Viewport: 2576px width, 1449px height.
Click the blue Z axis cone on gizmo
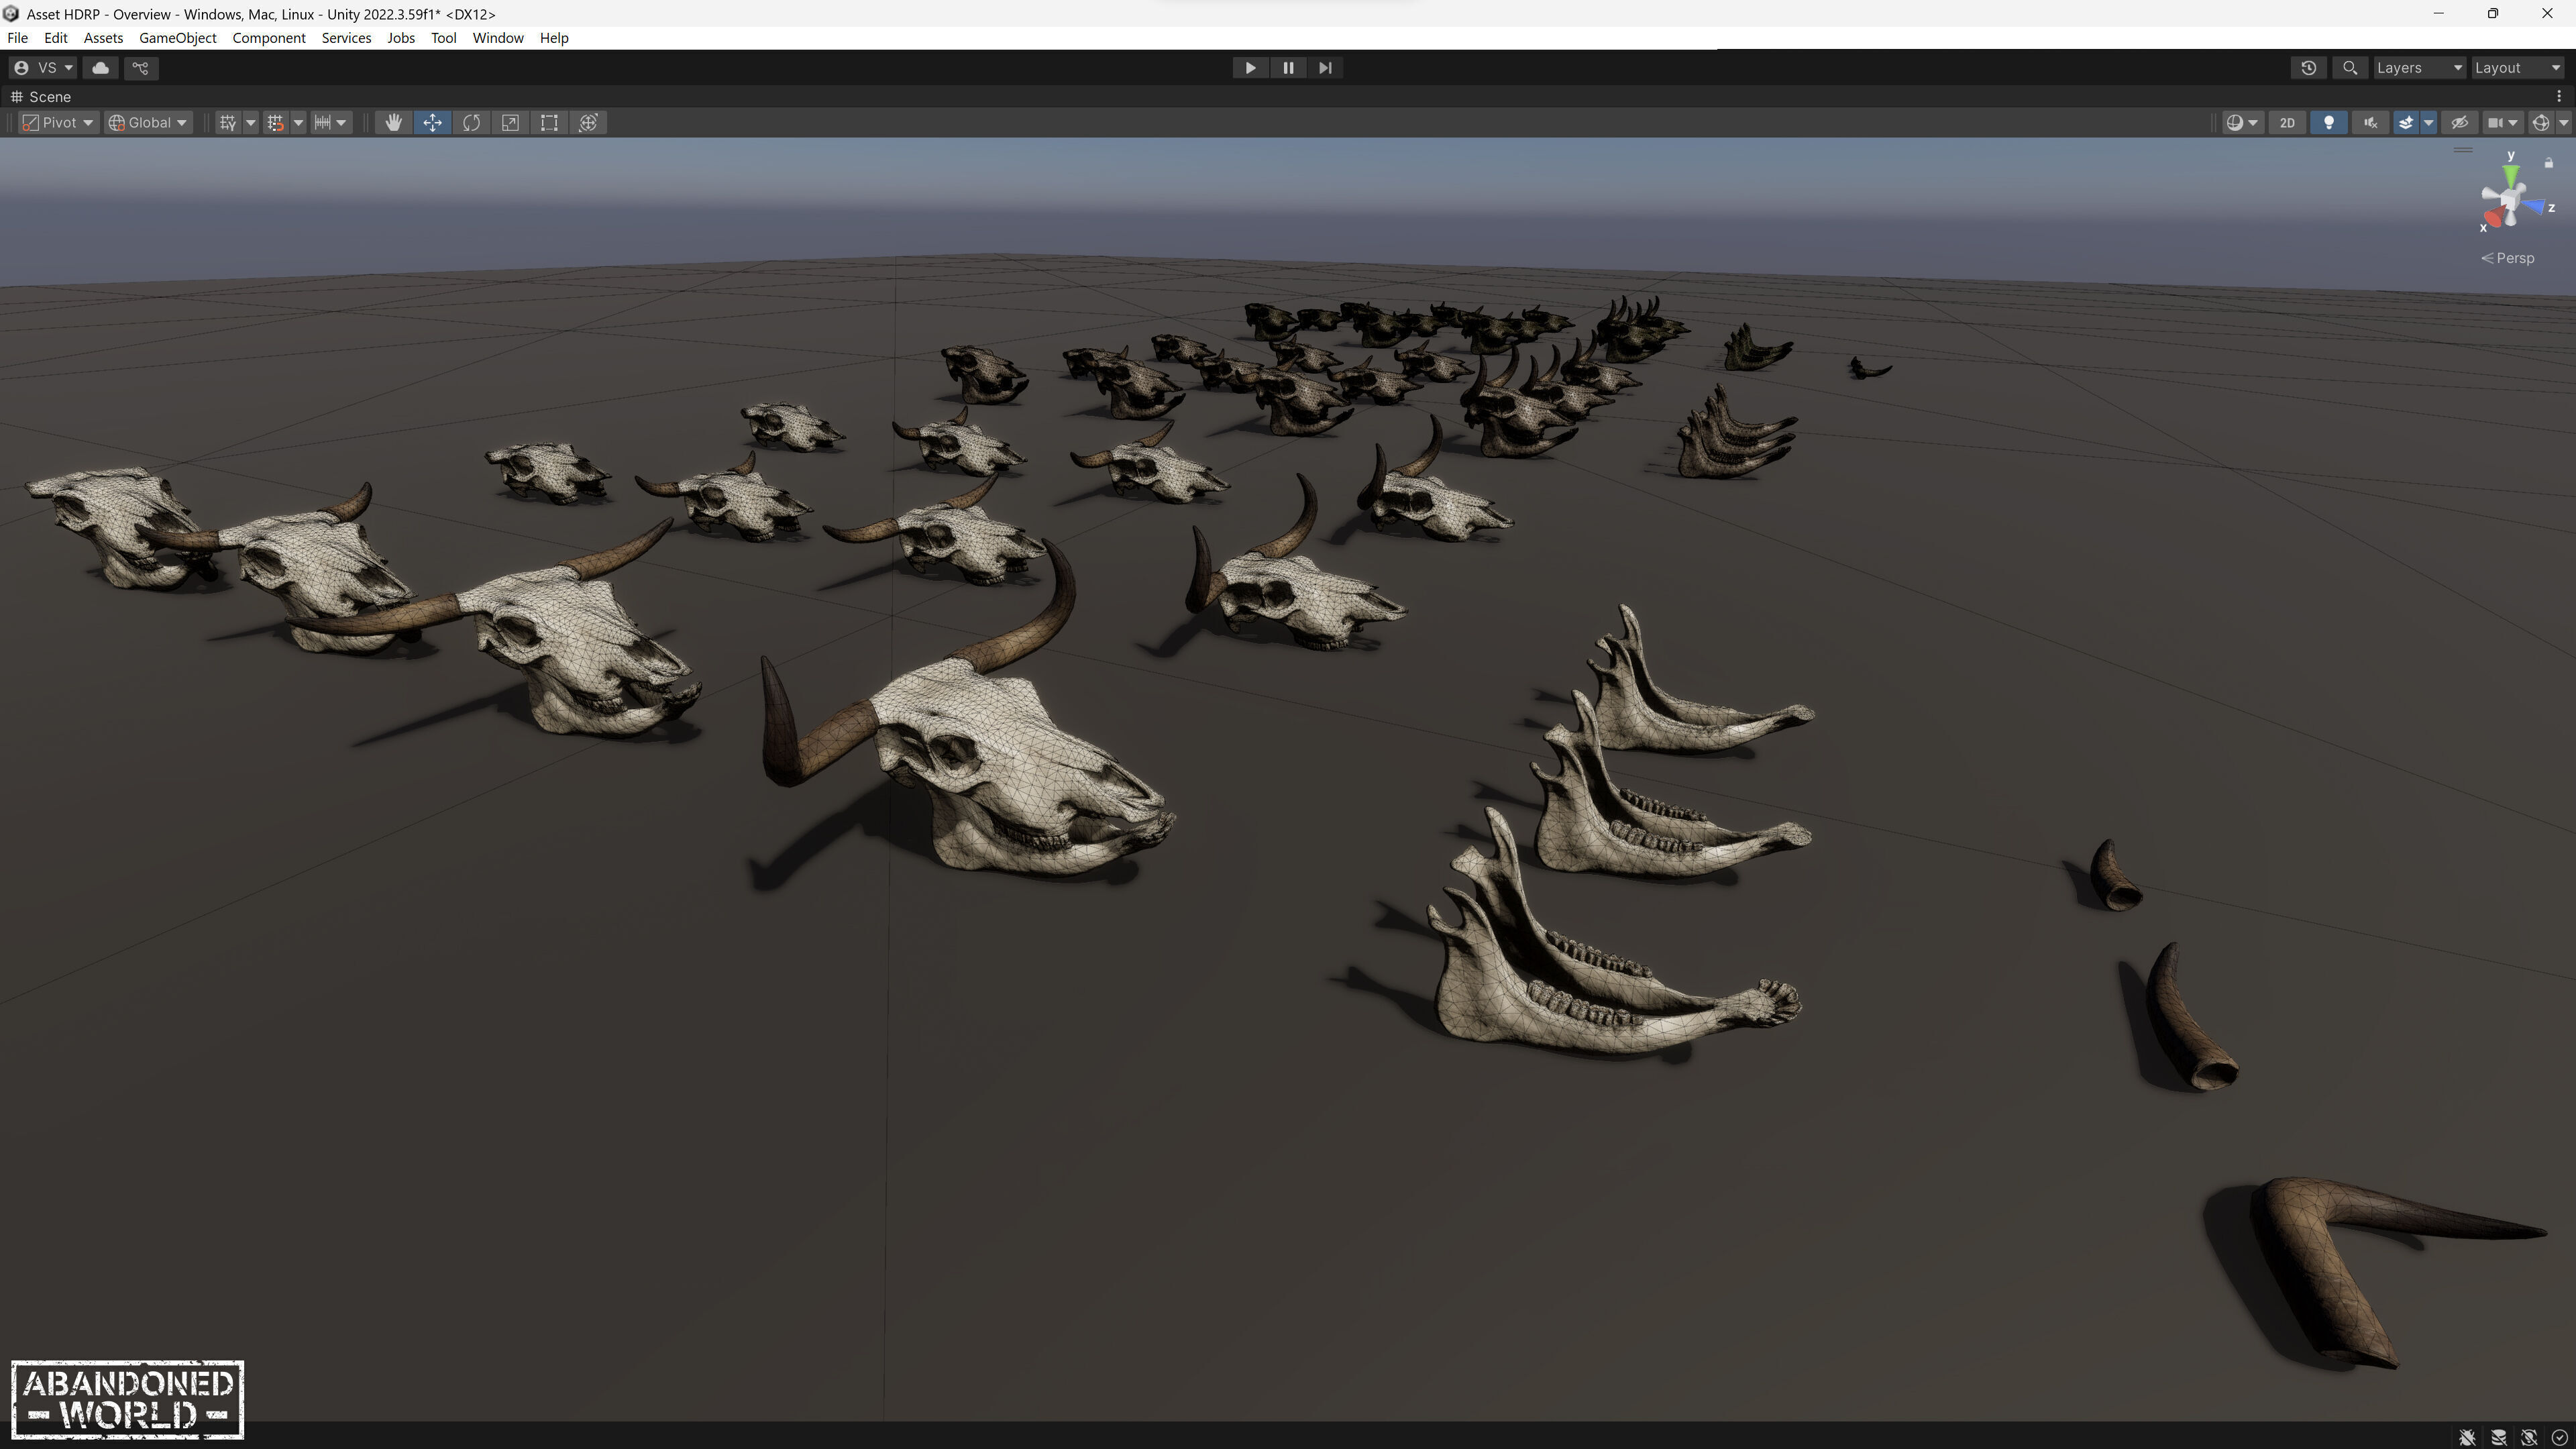pos(2536,207)
